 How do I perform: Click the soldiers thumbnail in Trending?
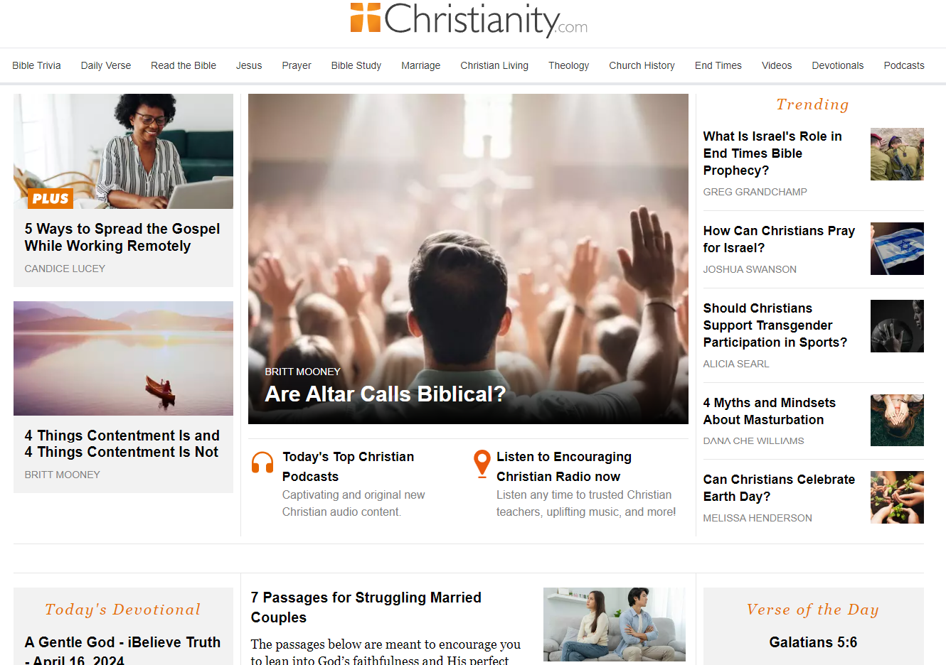point(897,154)
